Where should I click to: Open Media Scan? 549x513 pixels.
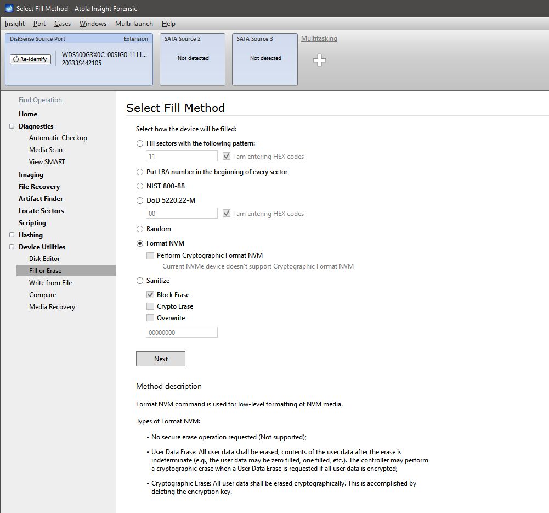46,150
